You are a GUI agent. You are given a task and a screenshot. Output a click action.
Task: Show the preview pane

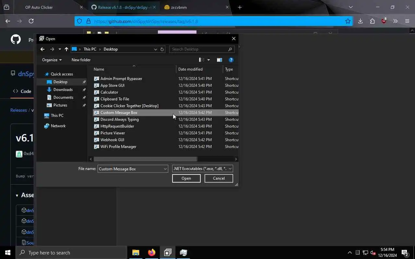click(219, 60)
